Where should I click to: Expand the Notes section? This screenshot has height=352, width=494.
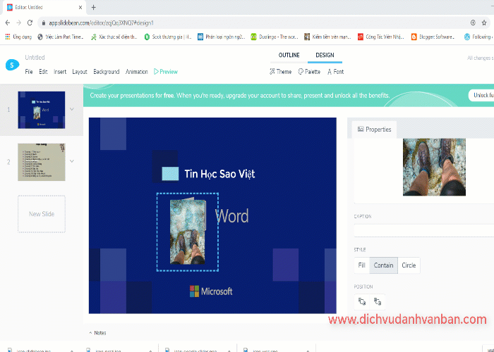(x=97, y=333)
